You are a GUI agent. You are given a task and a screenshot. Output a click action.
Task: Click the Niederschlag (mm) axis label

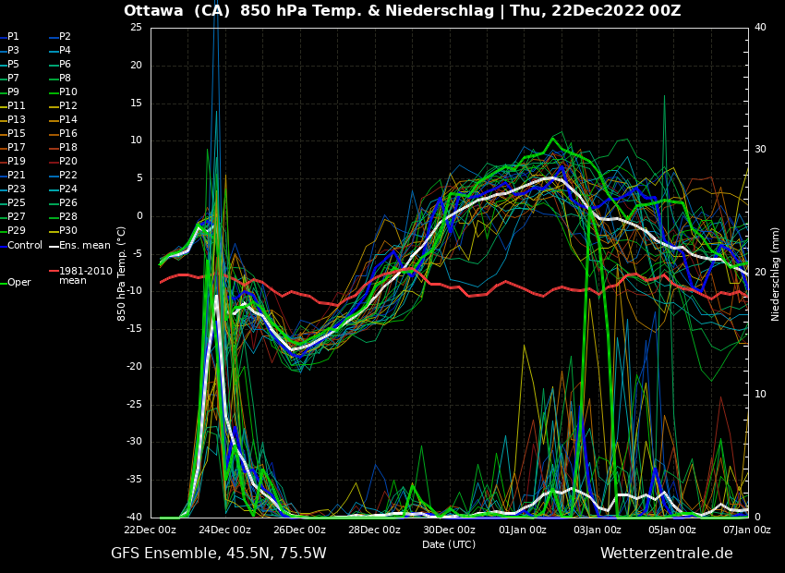[x=776, y=274]
